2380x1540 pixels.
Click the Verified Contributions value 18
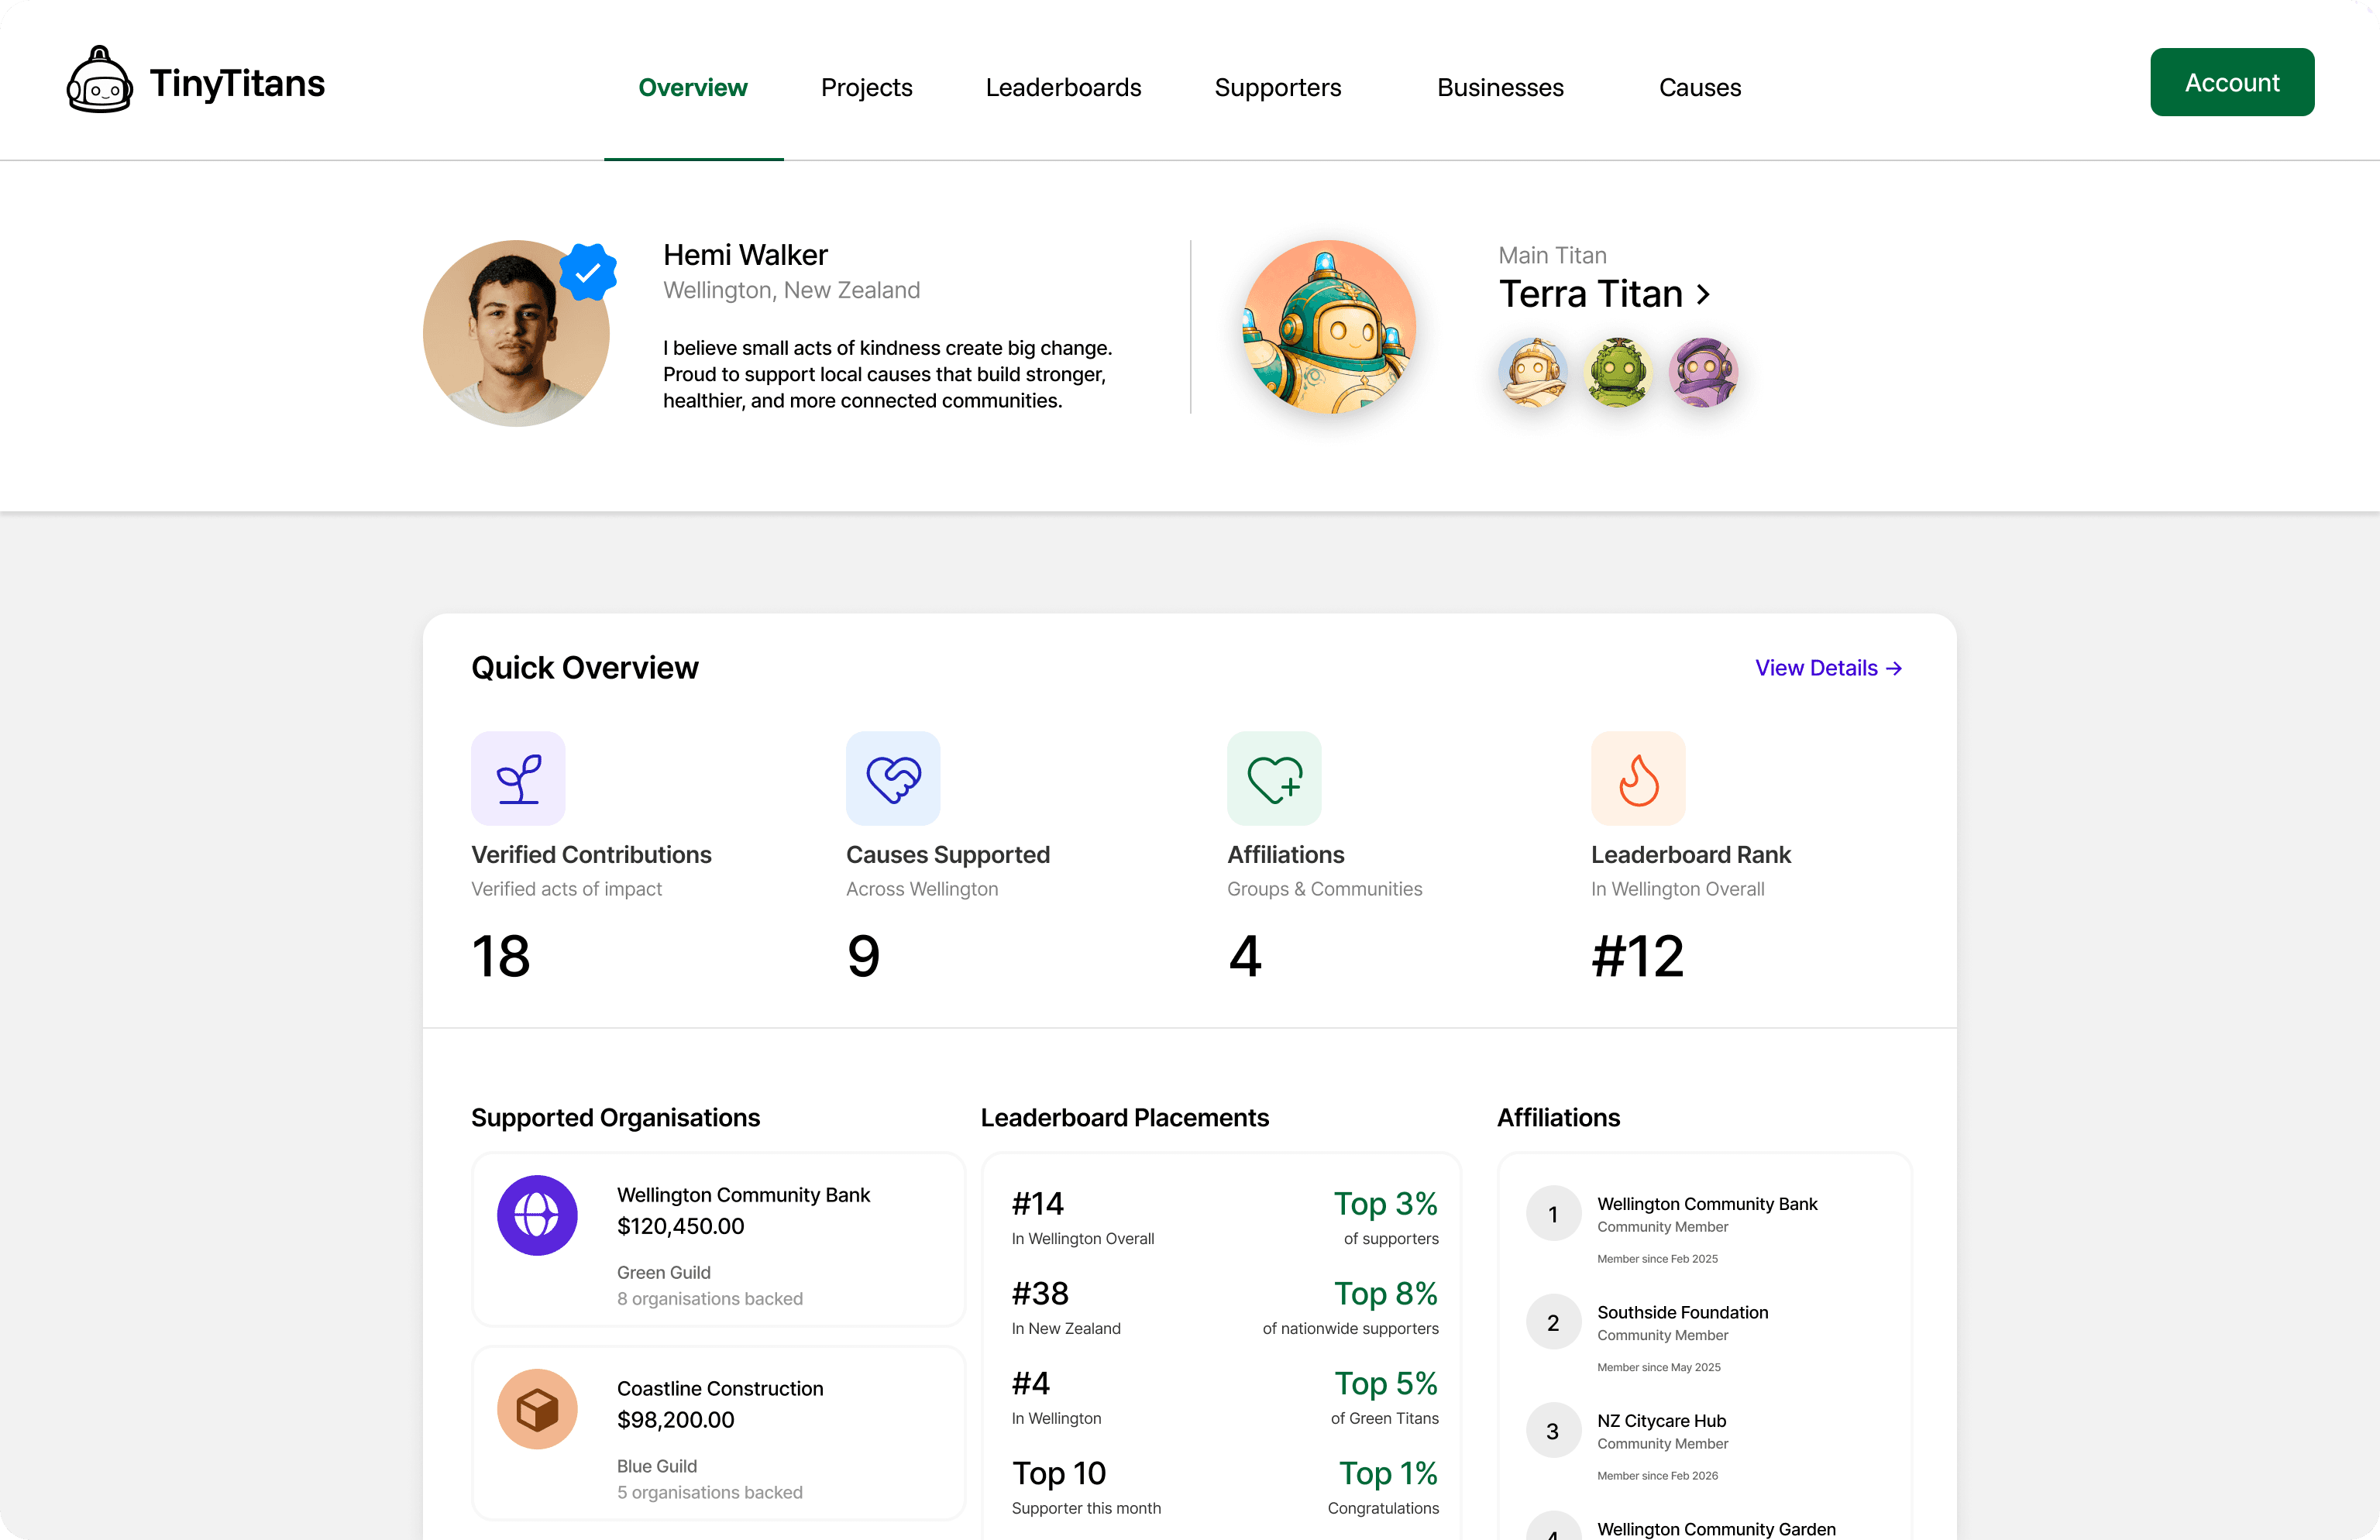tap(501, 956)
